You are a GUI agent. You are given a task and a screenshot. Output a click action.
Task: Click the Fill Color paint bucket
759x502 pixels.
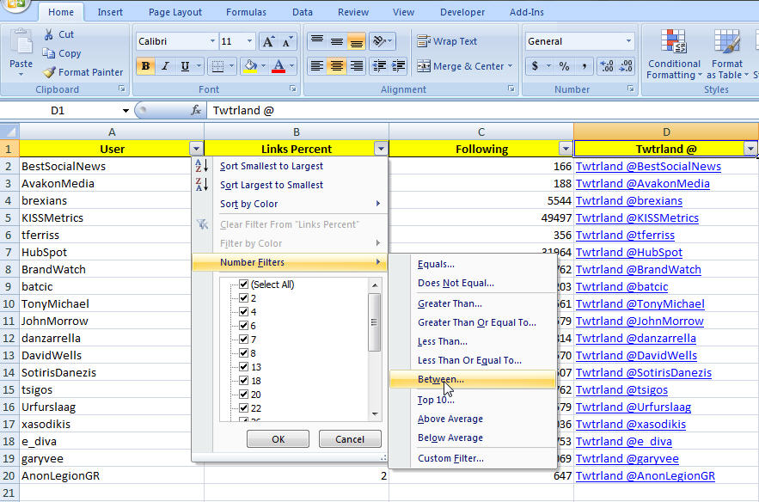tap(249, 66)
